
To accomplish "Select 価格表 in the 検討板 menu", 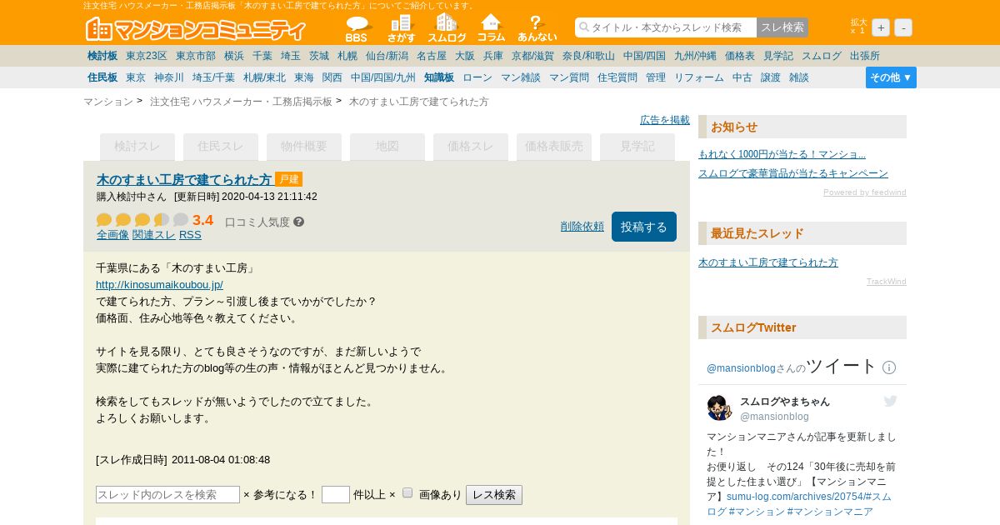I will tap(740, 56).
